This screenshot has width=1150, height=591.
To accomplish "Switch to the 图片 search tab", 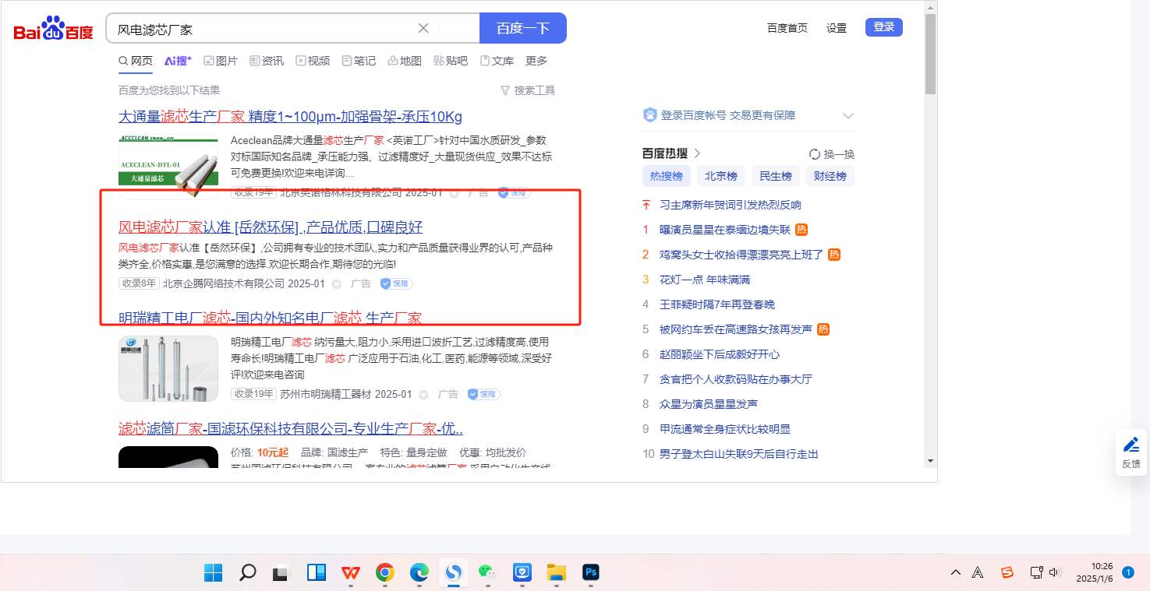I will [x=221, y=61].
